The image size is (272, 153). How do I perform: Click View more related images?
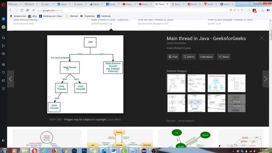236,103
